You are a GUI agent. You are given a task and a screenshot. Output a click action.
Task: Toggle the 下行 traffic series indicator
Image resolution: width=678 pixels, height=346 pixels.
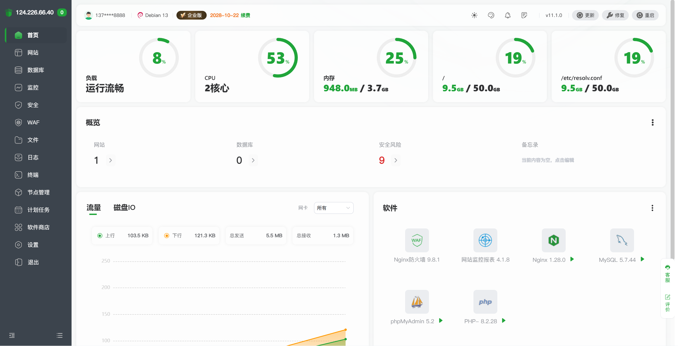click(x=167, y=236)
